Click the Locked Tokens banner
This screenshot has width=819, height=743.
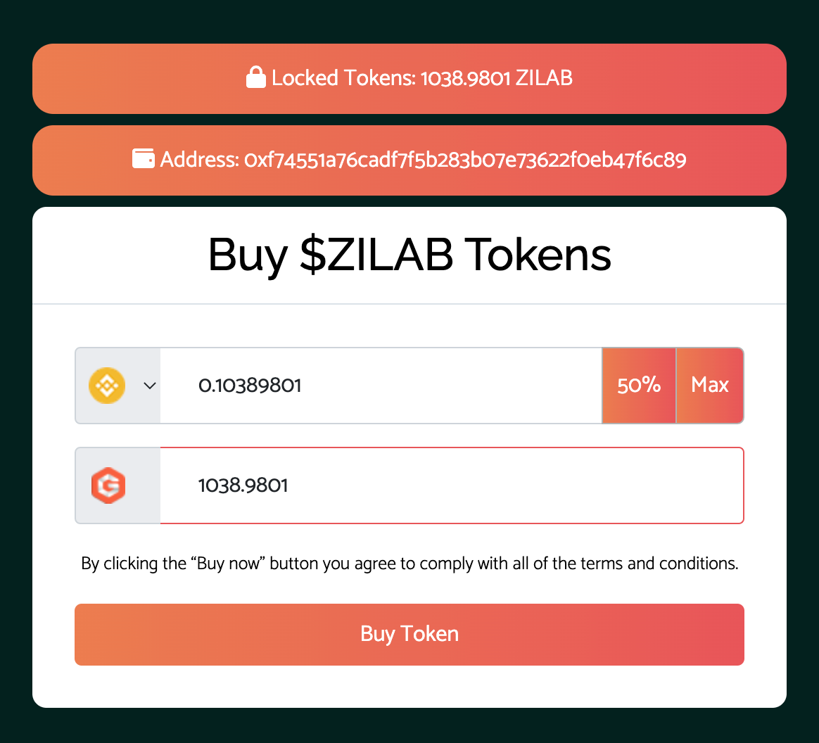[409, 78]
